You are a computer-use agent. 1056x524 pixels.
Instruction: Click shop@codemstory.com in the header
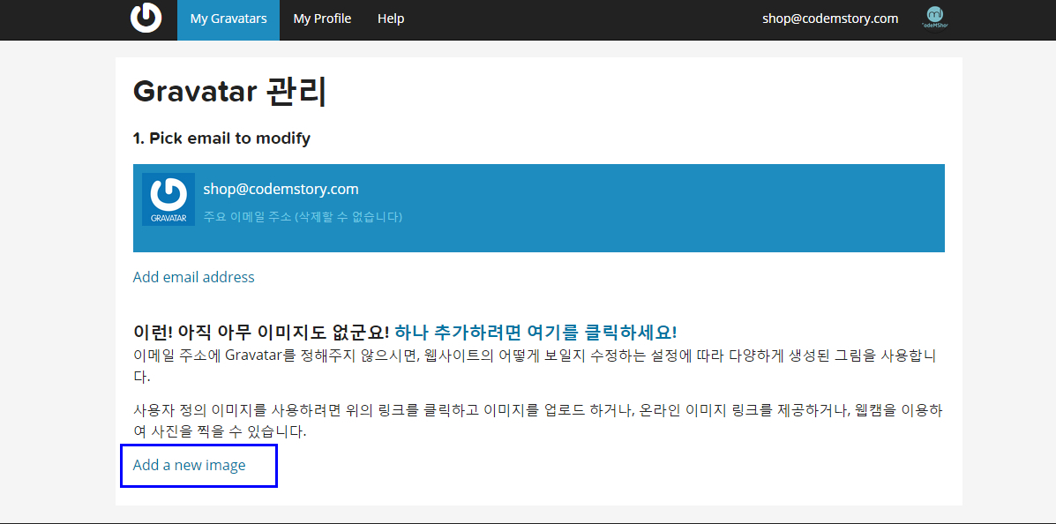tap(829, 18)
